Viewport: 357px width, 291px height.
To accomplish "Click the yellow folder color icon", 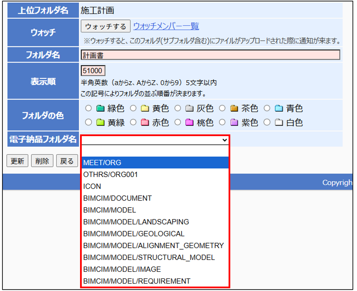I will [x=145, y=109].
